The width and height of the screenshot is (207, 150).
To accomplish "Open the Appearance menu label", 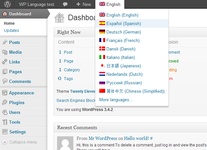I will pyautogui.click(x=21, y=93).
